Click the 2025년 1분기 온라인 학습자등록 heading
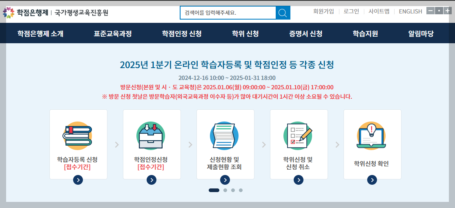Screen dimensions: 455x208 tap(227, 64)
